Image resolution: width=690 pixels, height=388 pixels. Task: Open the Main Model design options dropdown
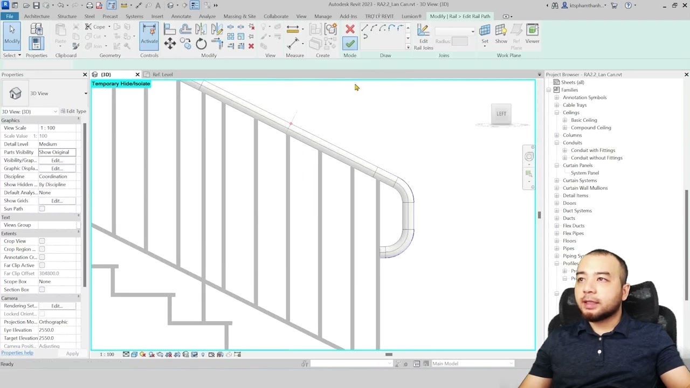(472, 364)
